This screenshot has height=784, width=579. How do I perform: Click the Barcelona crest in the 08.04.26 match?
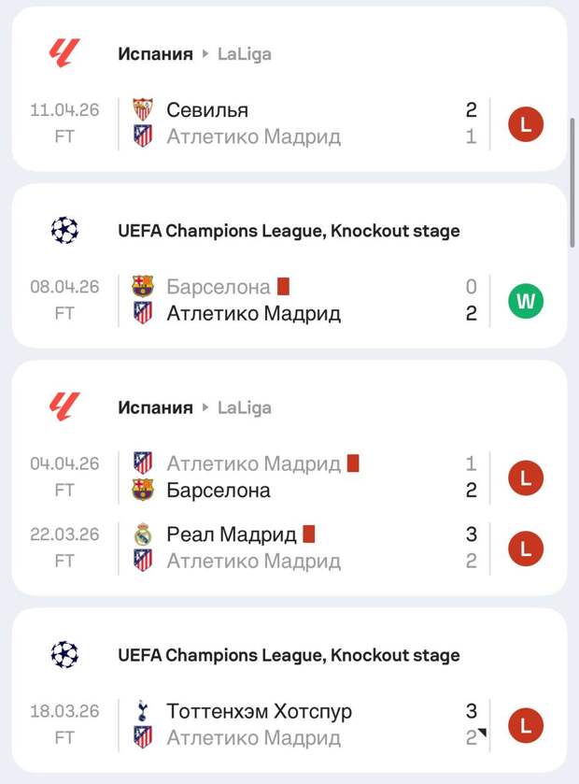(x=142, y=287)
